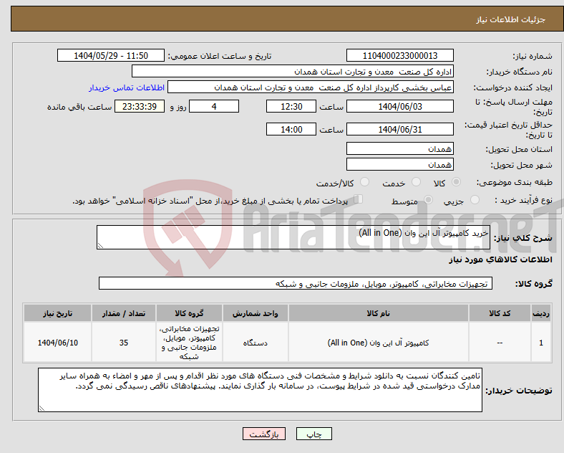This screenshot has width=564, height=453.
Task: Click the ایجاد کننده درخواست field
Action: 311,87
